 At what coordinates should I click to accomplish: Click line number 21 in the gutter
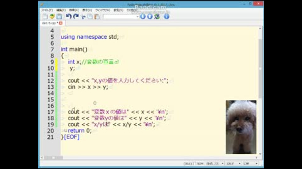(51, 137)
